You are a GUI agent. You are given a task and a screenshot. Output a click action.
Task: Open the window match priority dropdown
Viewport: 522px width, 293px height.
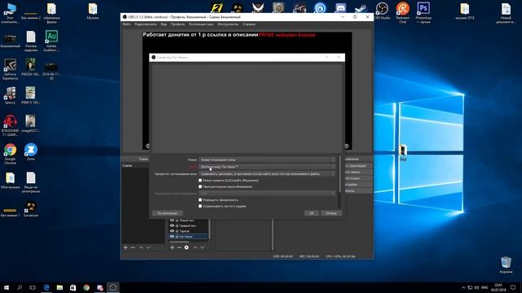coord(267,173)
